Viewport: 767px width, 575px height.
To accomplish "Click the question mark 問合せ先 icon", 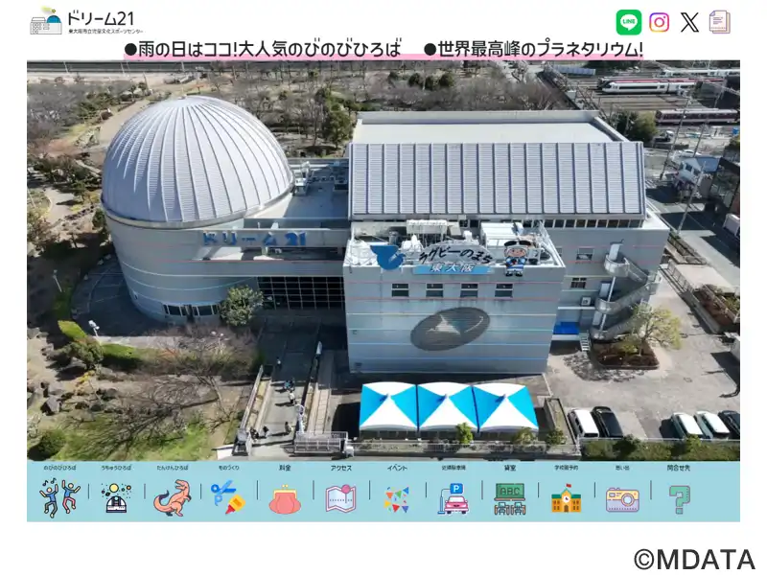I will tap(679, 498).
